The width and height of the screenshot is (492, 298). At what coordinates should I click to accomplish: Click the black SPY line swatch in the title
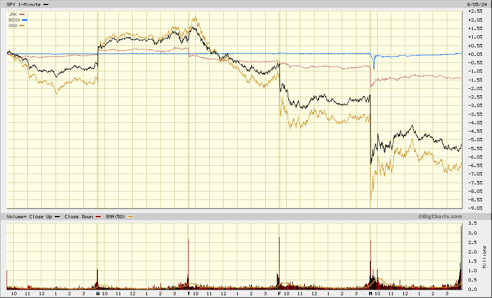click(x=46, y=4)
